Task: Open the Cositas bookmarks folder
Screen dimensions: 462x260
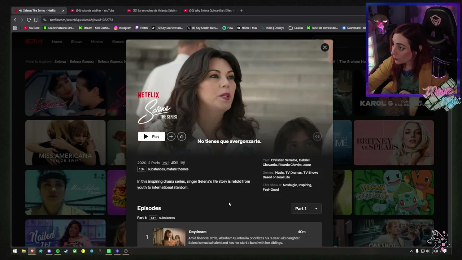Action: point(296,28)
